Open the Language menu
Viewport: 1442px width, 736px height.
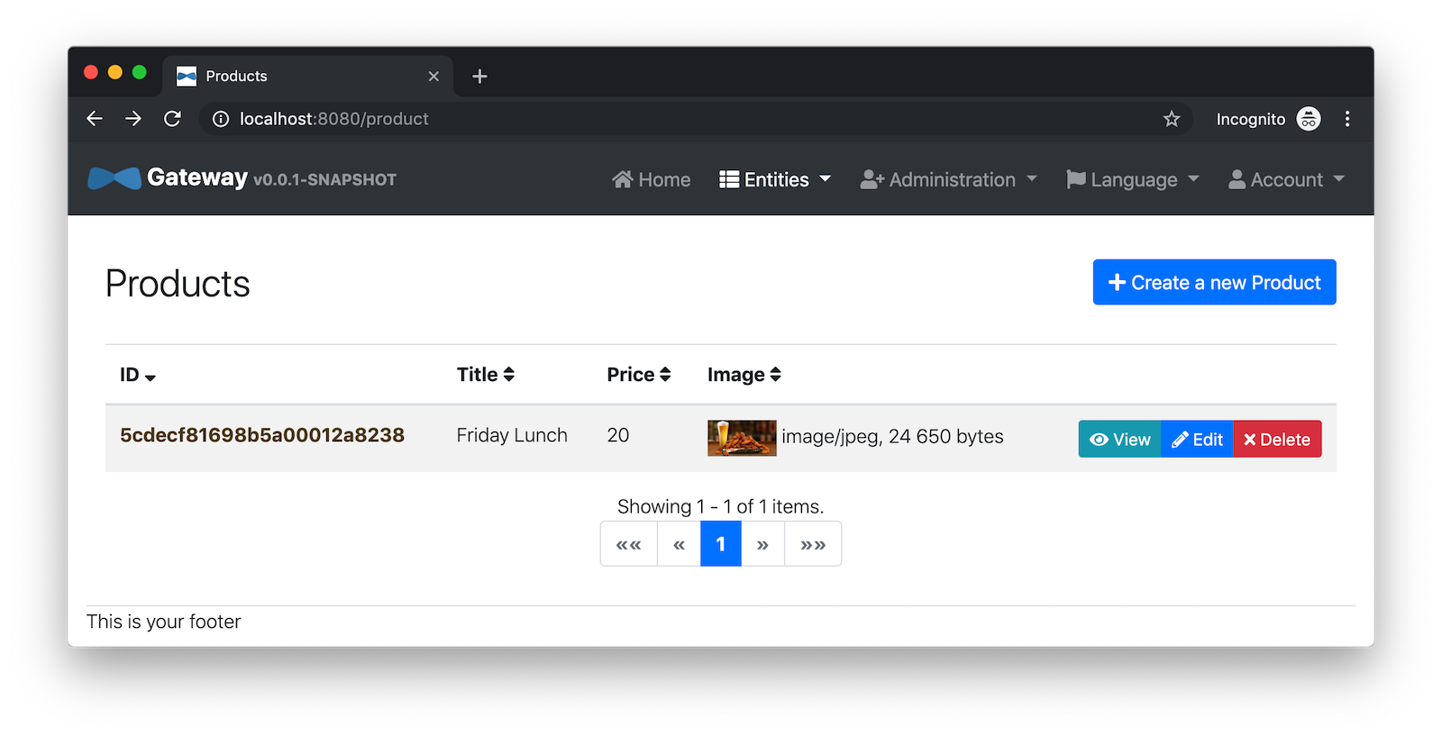click(1133, 180)
